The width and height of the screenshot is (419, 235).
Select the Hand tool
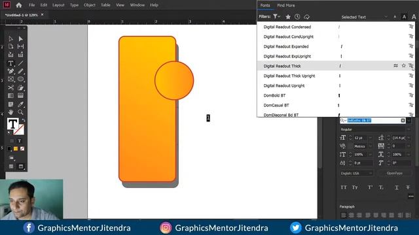point(10,112)
